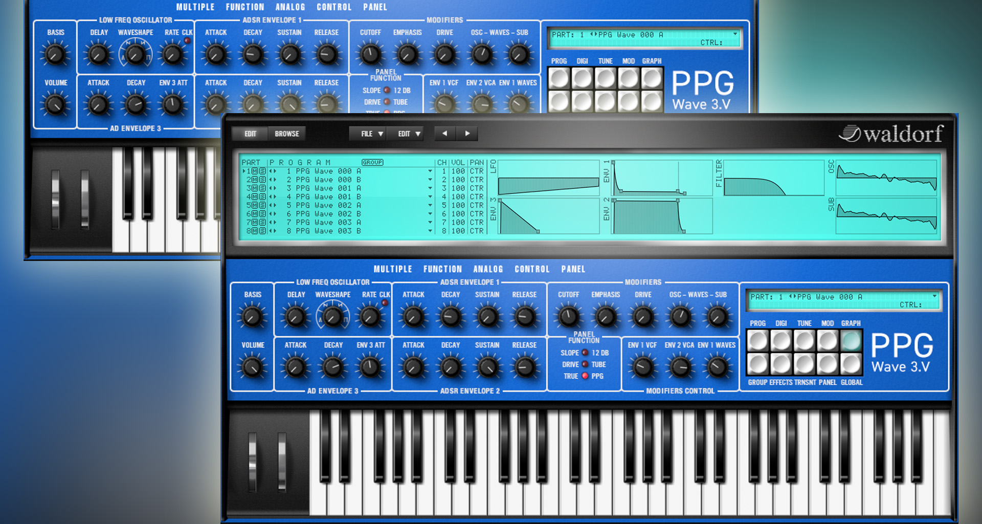Expand program list for PPG Wave 000 B
The image size is (982, 524).
point(430,180)
